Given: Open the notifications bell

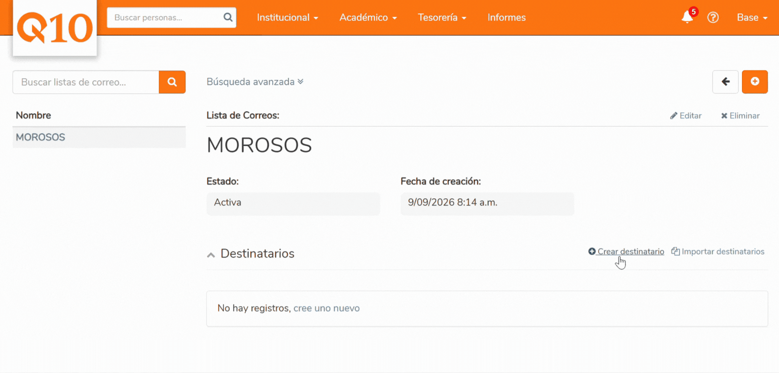Looking at the screenshot, I should click(x=687, y=18).
